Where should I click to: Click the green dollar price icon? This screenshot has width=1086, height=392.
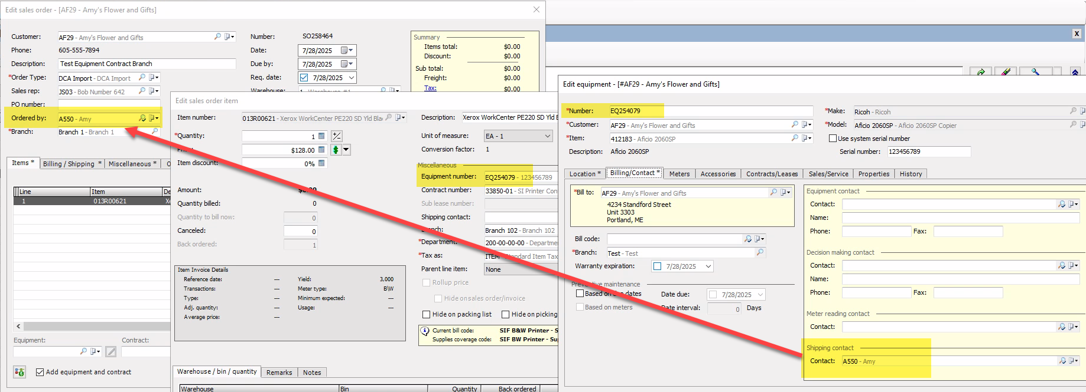pos(336,150)
